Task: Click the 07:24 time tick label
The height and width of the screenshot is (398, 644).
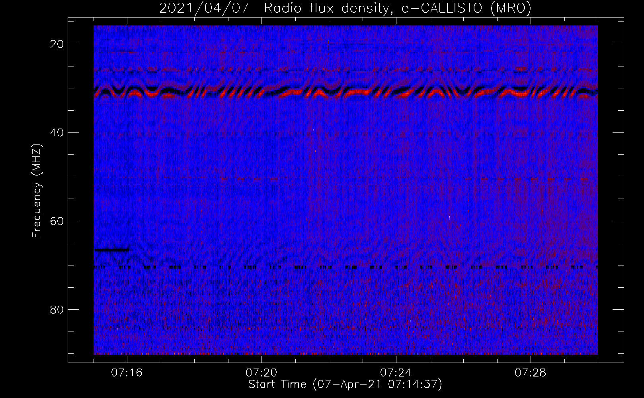Action: pos(396,373)
